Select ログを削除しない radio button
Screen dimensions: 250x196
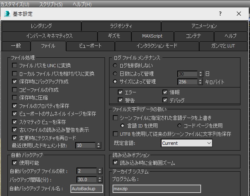pos(115,66)
